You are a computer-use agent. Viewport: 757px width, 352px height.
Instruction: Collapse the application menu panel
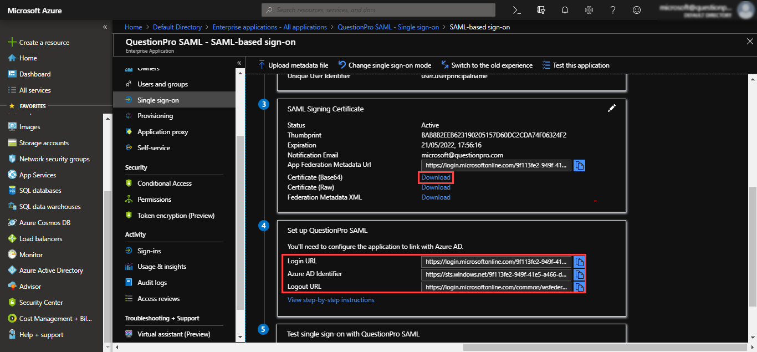point(239,63)
